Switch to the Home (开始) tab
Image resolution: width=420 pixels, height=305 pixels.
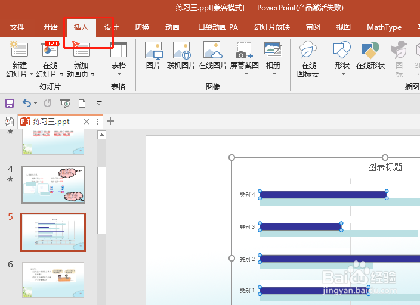51,27
